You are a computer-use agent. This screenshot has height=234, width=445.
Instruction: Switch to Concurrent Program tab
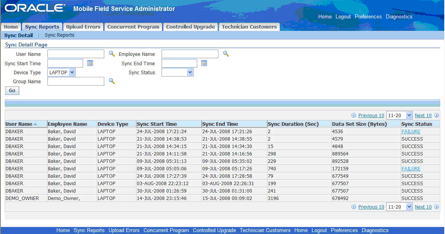tap(133, 27)
